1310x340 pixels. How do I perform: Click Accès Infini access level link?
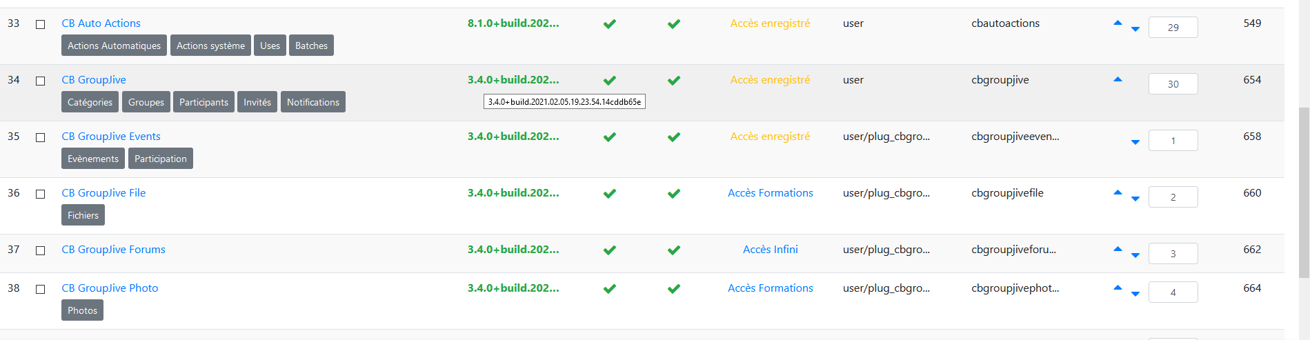[x=771, y=250]
